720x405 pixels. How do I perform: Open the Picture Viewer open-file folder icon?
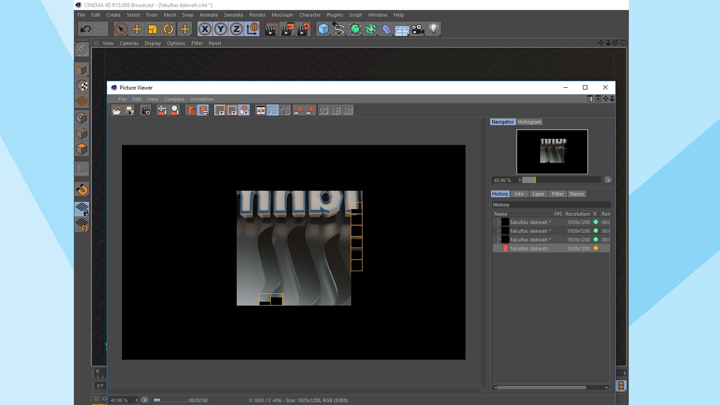pos(117,110)
